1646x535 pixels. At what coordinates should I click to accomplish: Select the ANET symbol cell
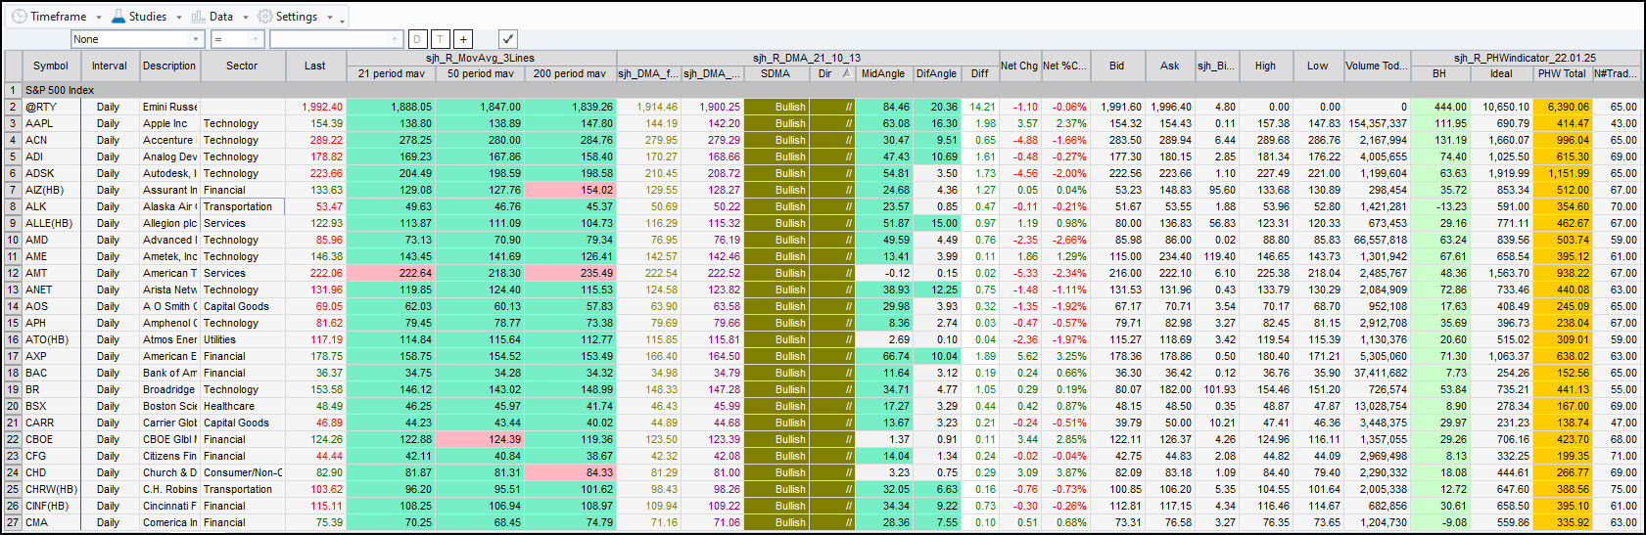(51, 290)
